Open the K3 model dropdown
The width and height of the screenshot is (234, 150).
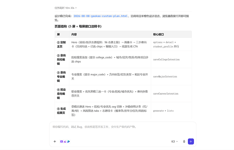click(x=174, y=141)
